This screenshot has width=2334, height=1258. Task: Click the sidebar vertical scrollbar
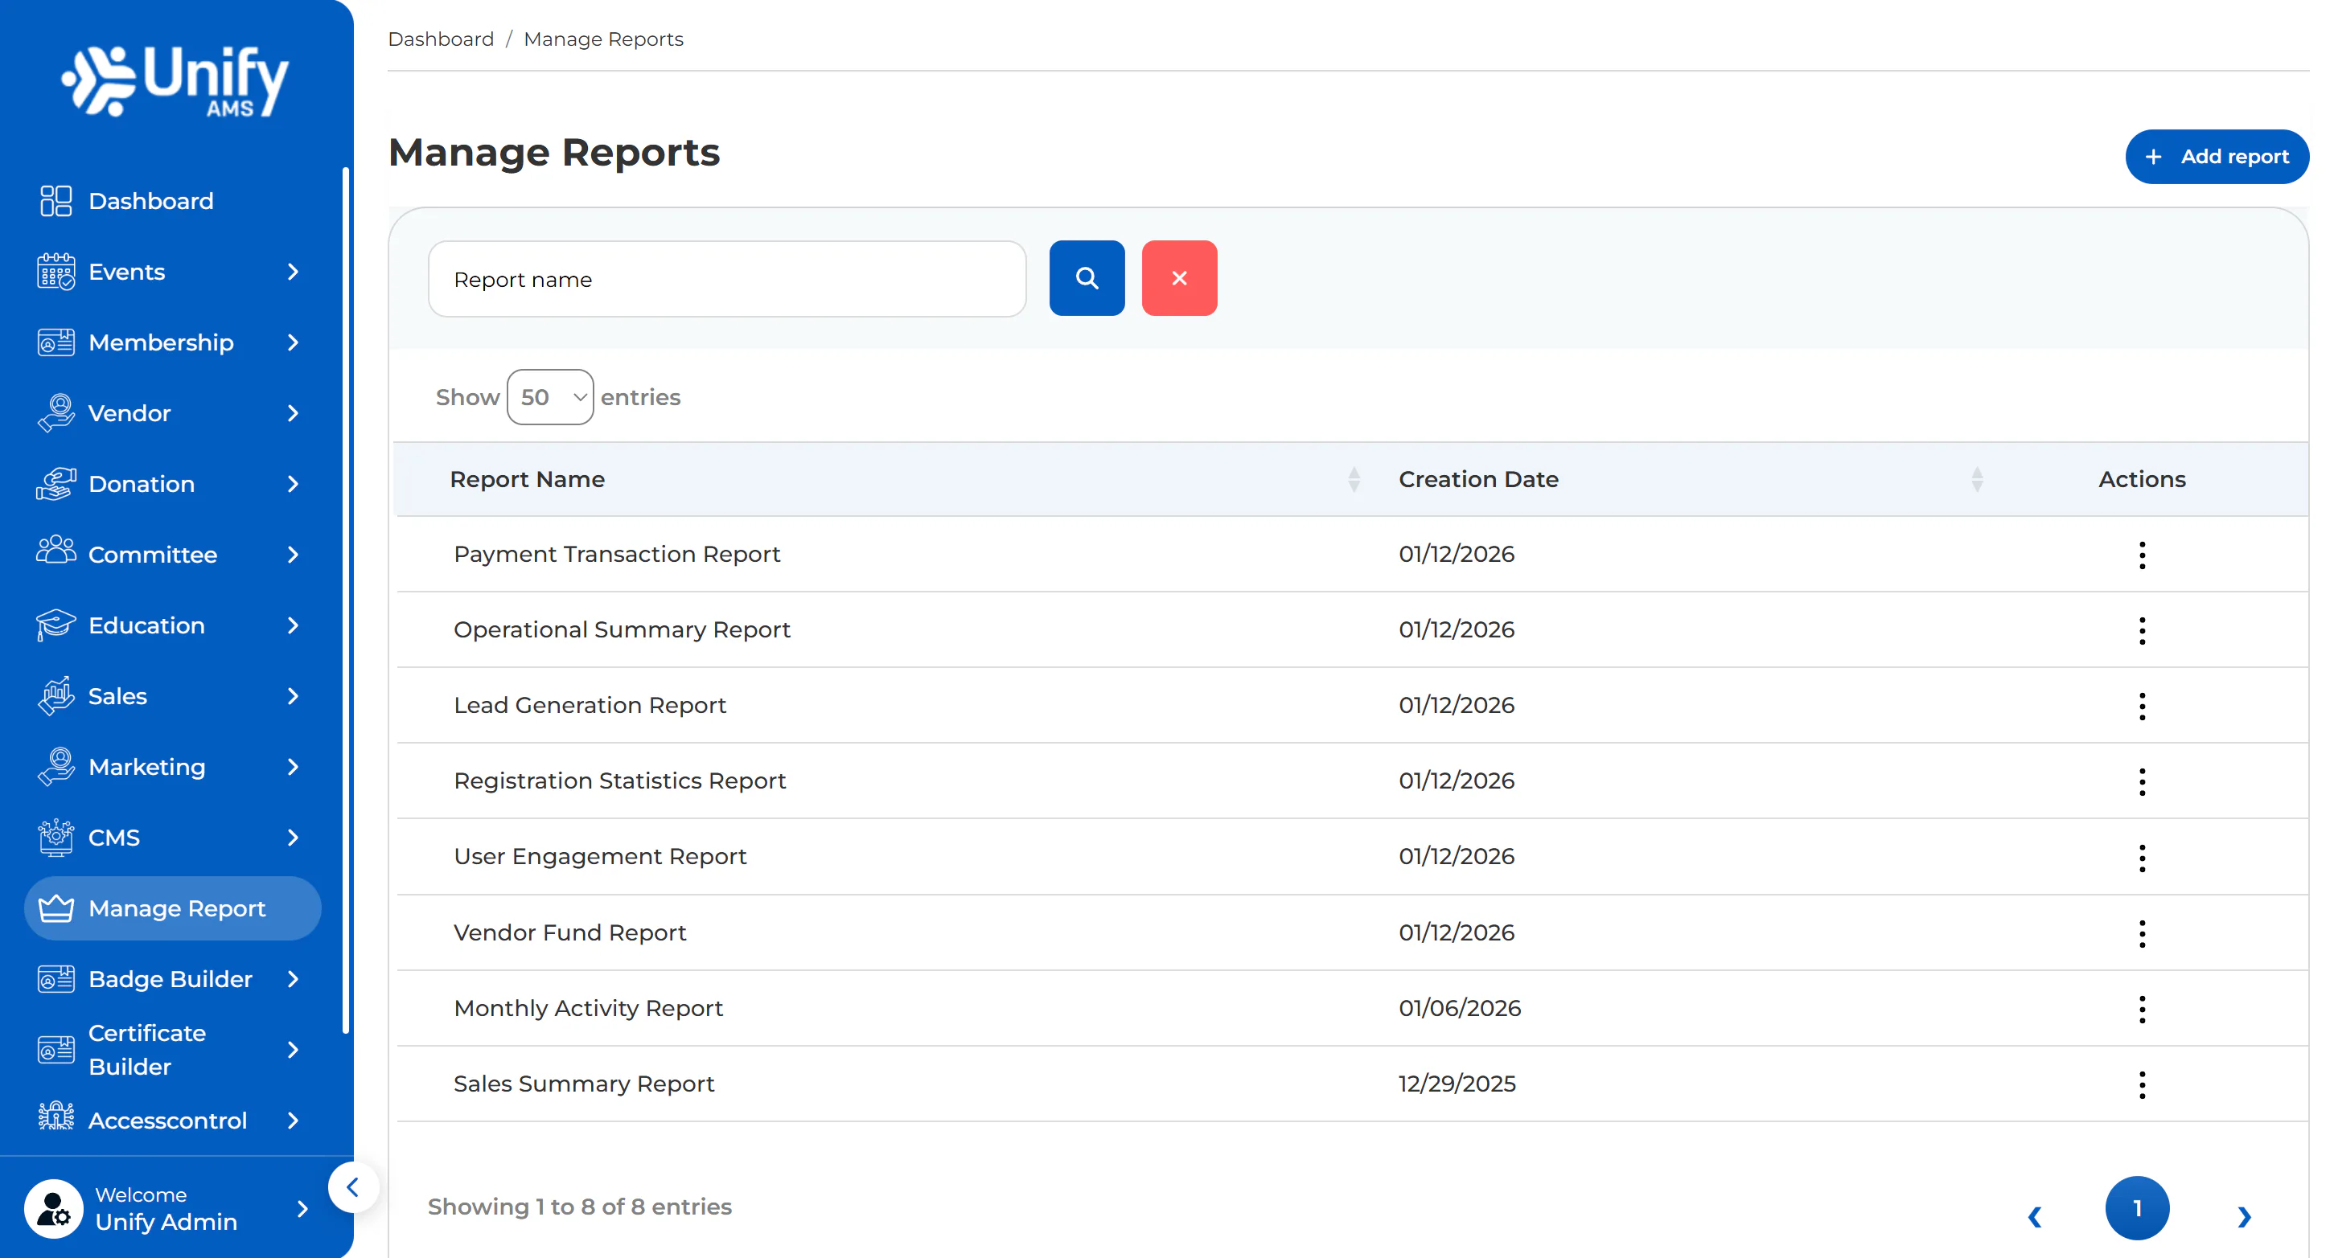coord(345,600)
